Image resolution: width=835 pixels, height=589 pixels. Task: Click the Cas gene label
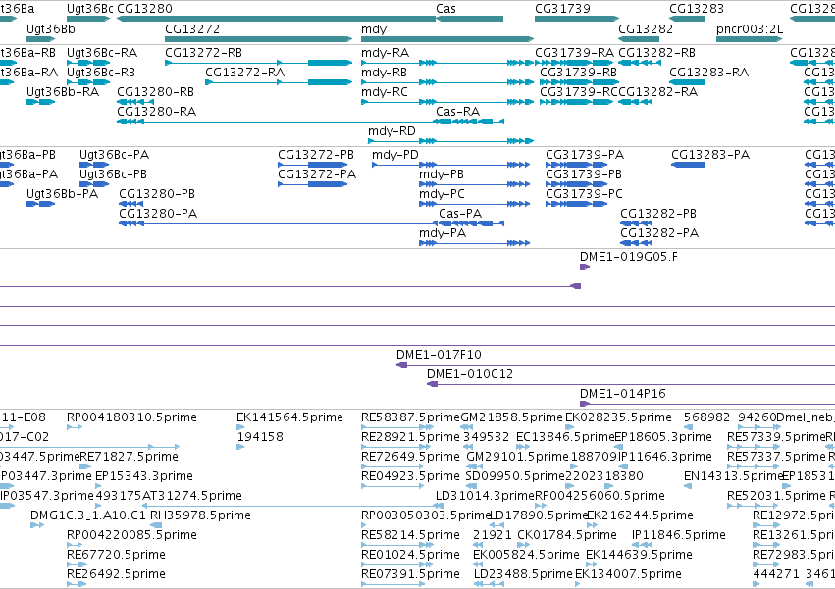tap(445, 9)
